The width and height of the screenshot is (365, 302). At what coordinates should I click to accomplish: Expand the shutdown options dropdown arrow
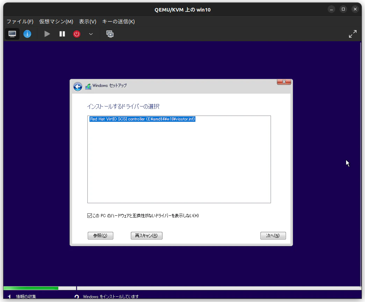(x=91, y=34)
